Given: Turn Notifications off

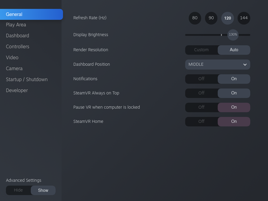Looking at the screenshot, I should coord(201,79).
